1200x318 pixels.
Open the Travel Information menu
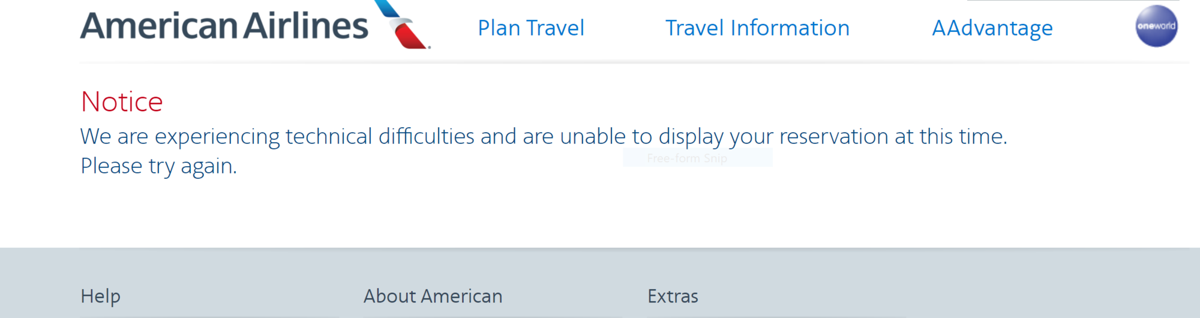(x=757, y=28)
